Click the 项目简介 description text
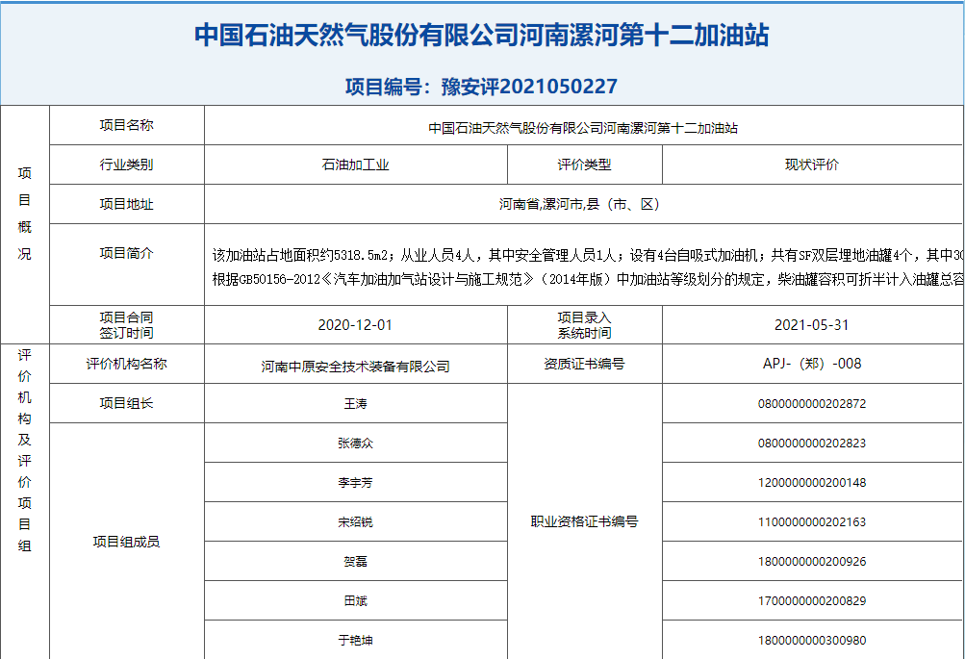The image size is (965, 659). [x=587, y=266]
